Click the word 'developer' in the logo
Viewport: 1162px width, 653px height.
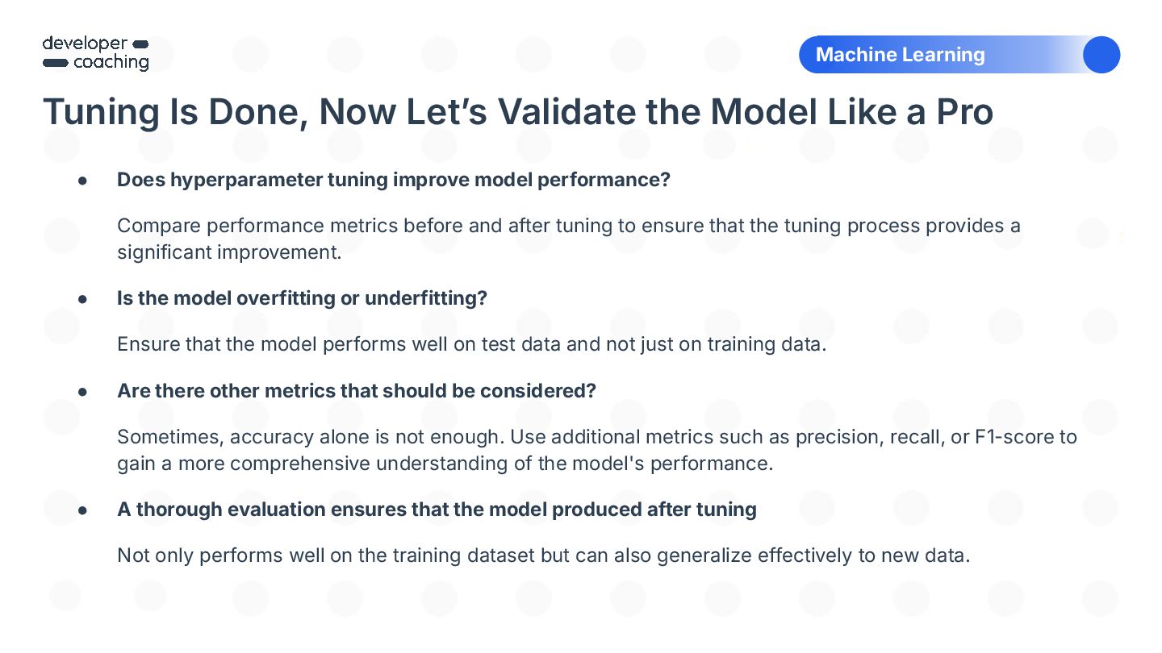point(85,44)
